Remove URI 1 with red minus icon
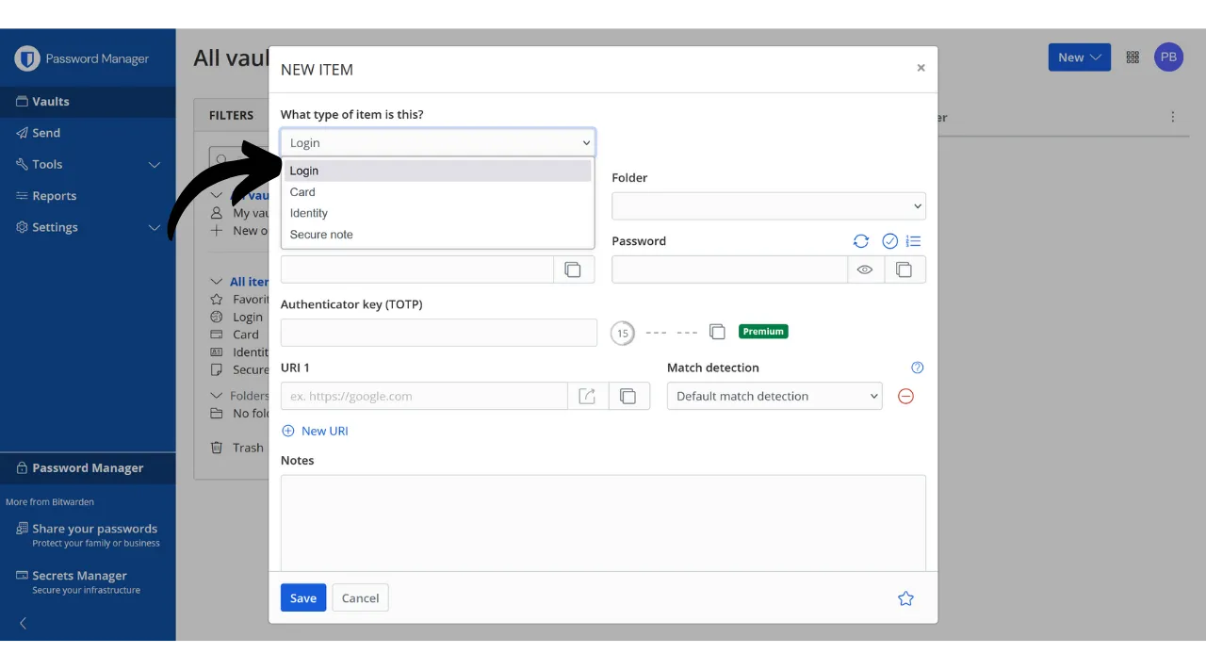Screen dimensions: 1206x670 [905, 397]
